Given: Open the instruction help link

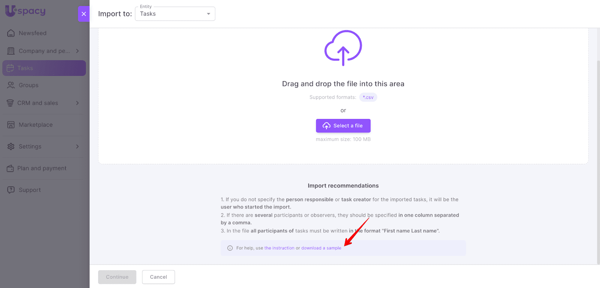Looking at the screenshot, I should [279, 248].
